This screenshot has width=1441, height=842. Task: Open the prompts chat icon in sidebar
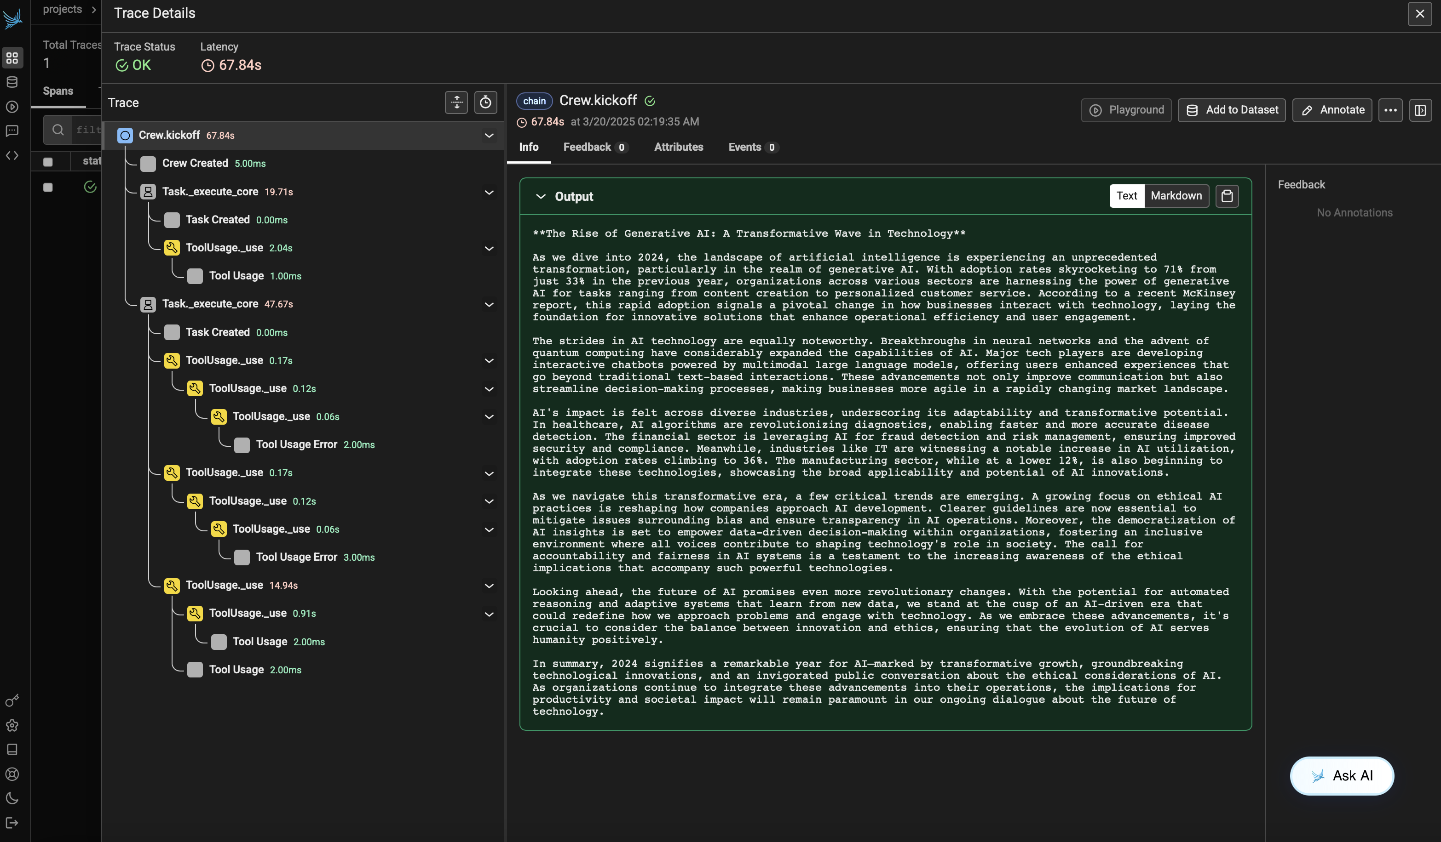12,131
